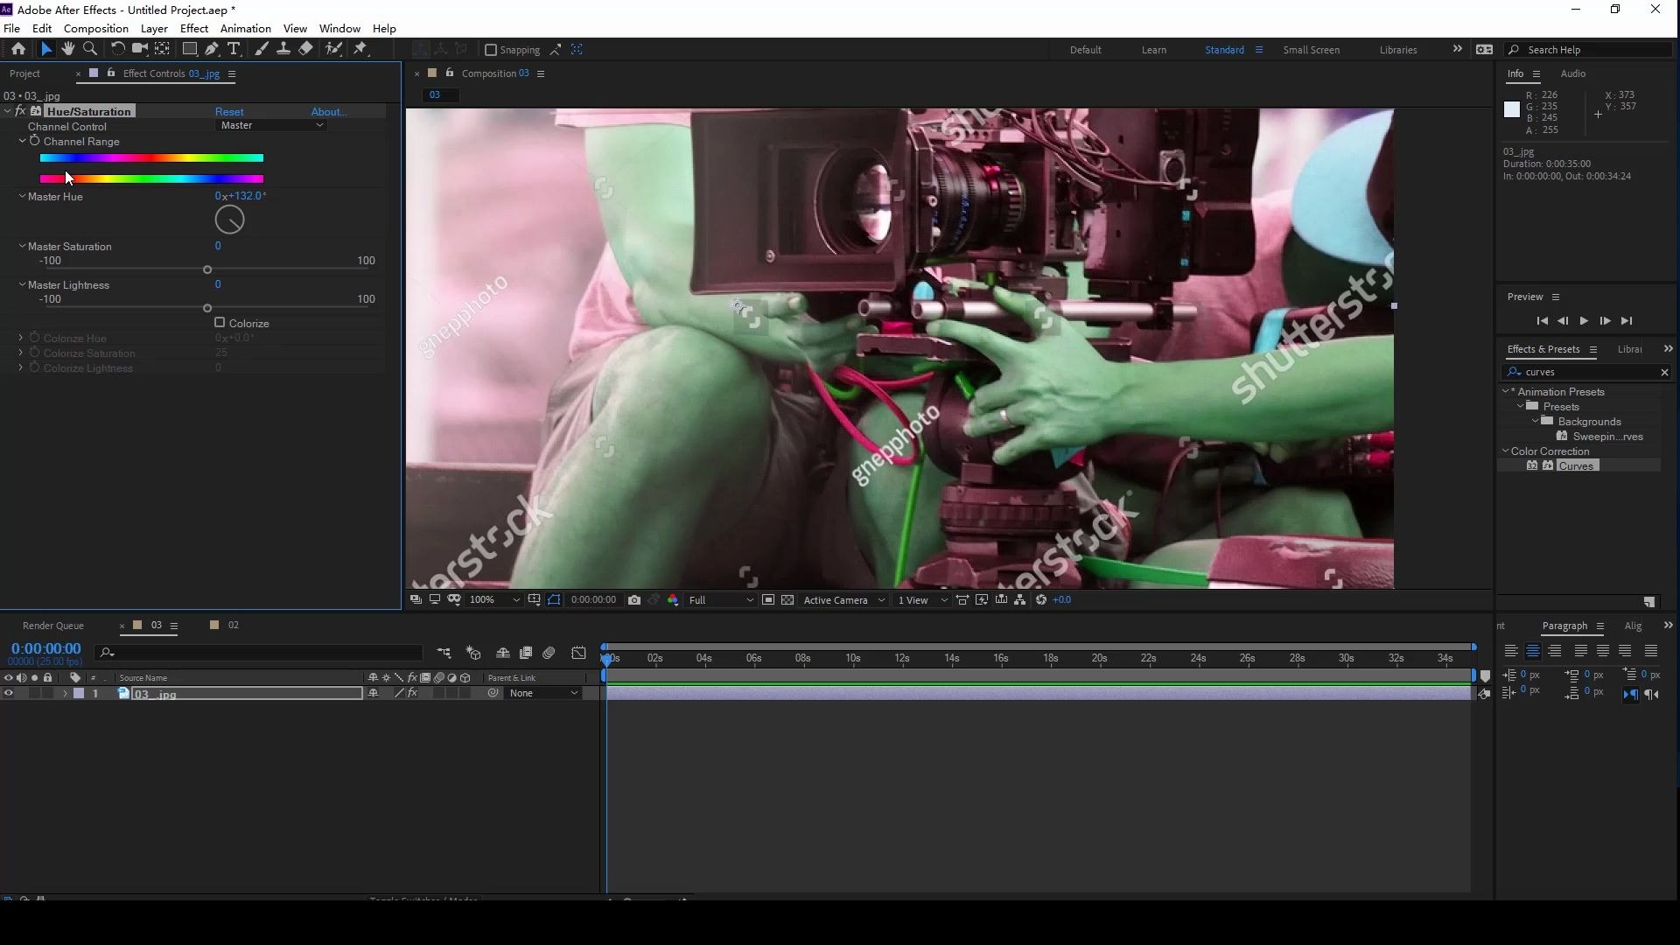1680x945 pixels.
Task: Select the Puppet Pin tool
Action: pyautogui.click(x=360, y=49)
